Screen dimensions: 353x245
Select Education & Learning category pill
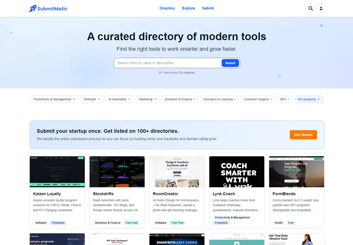219,99
